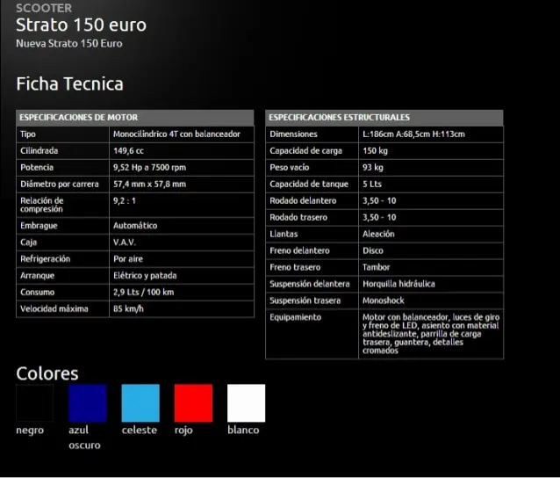Image resolution: width=560 pixels, height=478 pixels.
Task: Click the 'Llantas' row label
Action: click(x=284, y=234)
